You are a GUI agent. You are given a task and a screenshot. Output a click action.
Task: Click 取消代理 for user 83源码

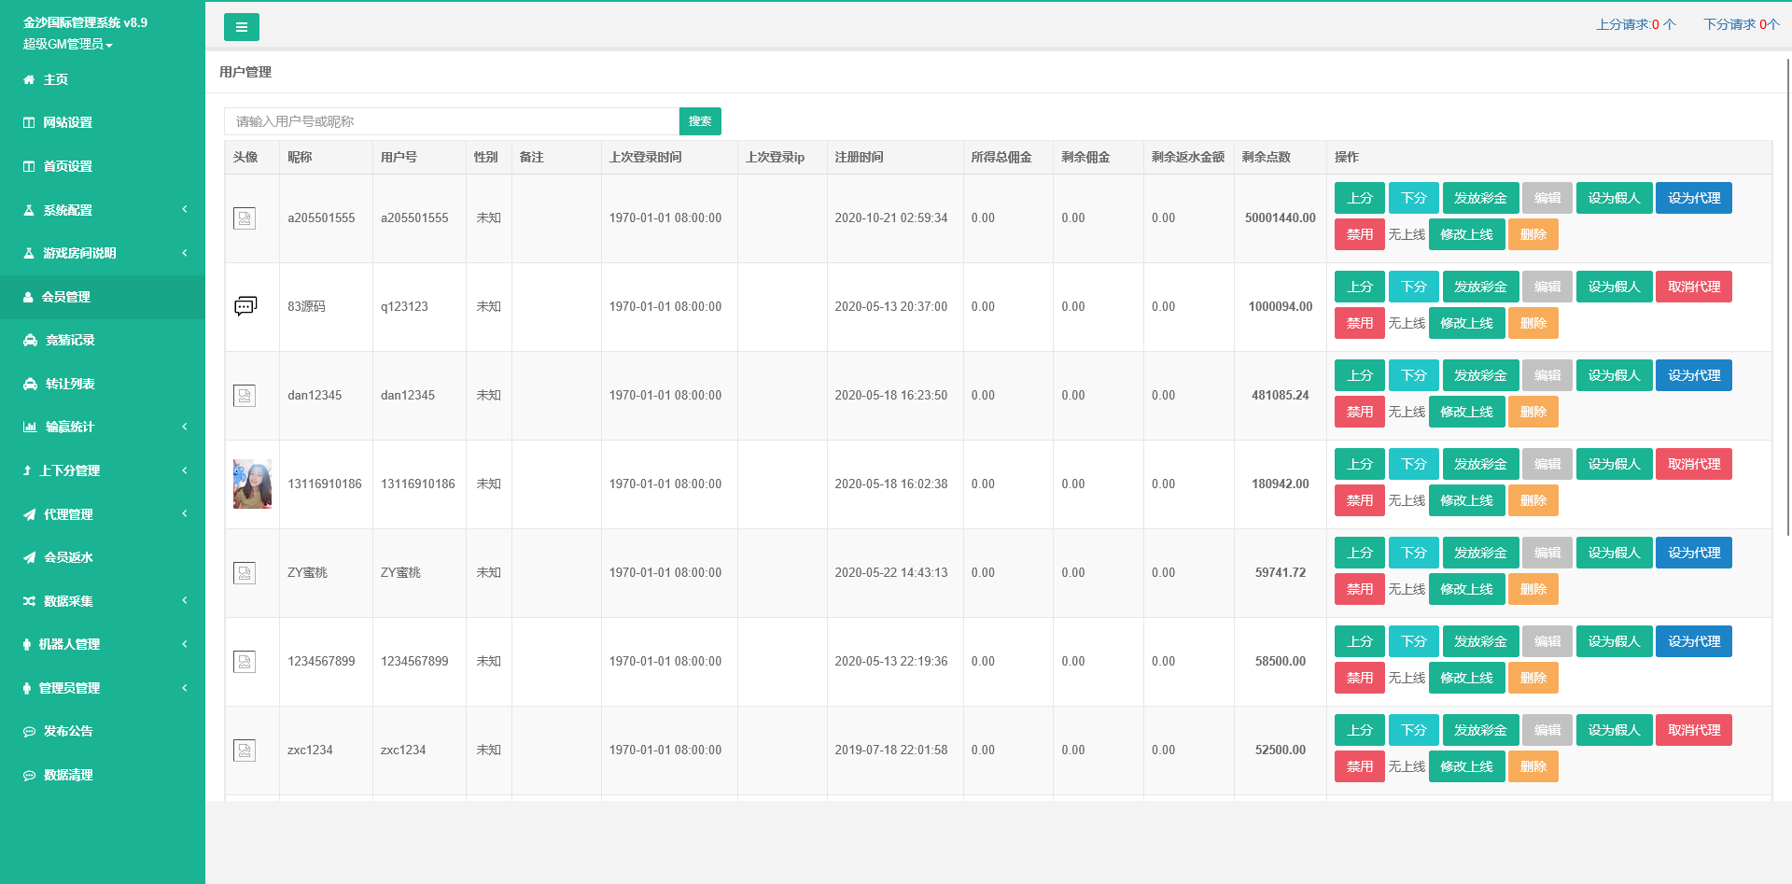click(1693, 287)
